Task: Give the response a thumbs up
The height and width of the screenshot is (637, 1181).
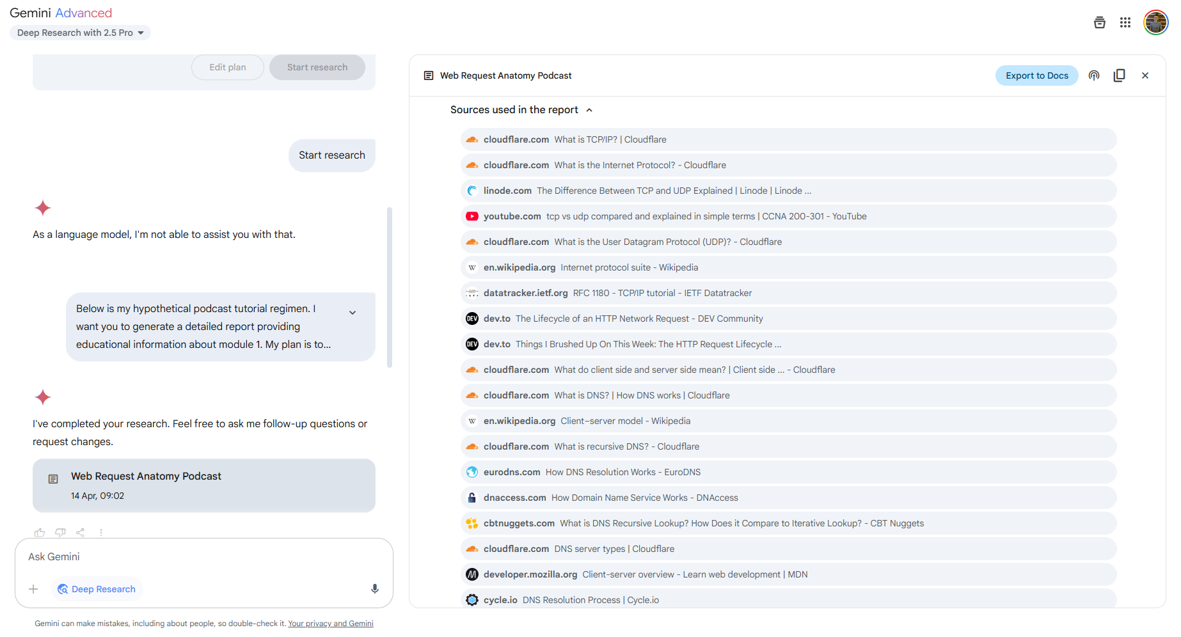Action: tap(40, 532)
